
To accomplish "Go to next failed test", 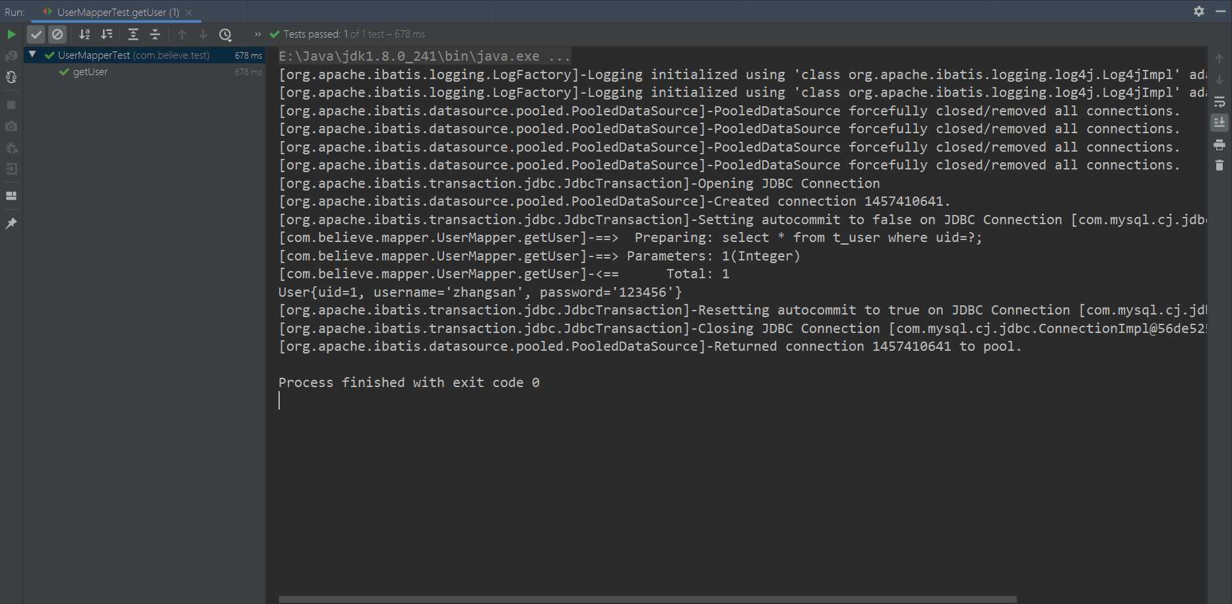I will click(203, 34).
